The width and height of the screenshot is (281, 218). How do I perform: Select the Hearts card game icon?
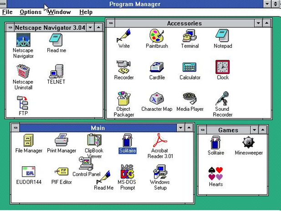click(215, 174)
